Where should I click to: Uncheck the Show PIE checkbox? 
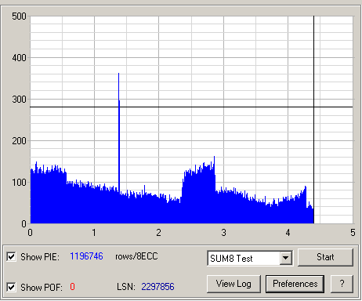click(11, 257)
